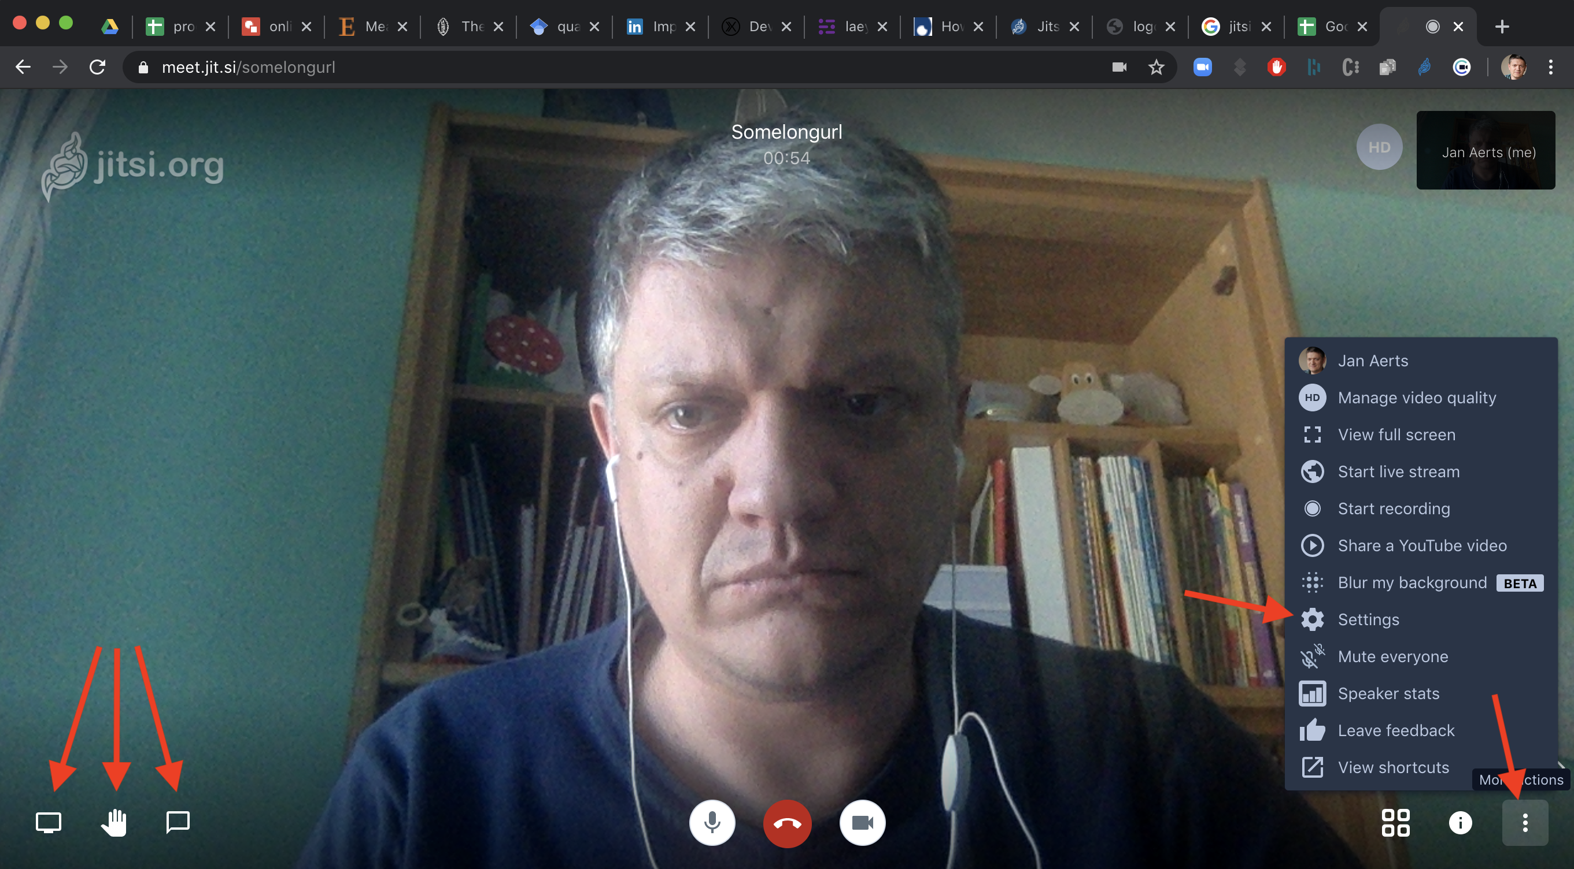Close the 'Dev' tab
This screenshot has width=1574, height=869.
coord(786,26)
